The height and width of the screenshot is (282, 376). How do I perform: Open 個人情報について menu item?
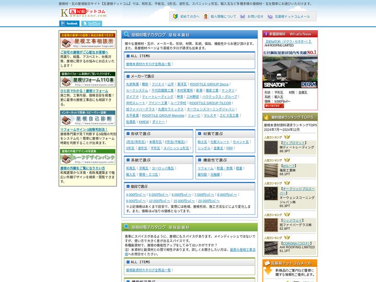[224, 17]
